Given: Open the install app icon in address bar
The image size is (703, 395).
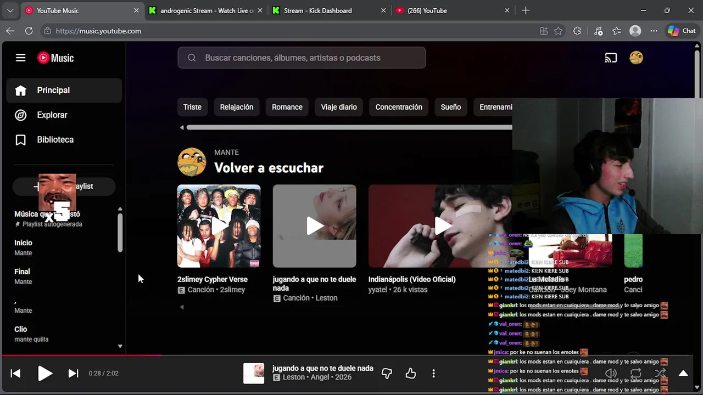Looking at the screenshot, I should tap(544, 31).
